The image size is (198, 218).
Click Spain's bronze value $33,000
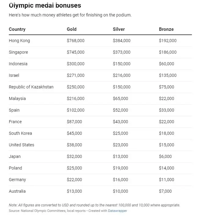[166, 110]
